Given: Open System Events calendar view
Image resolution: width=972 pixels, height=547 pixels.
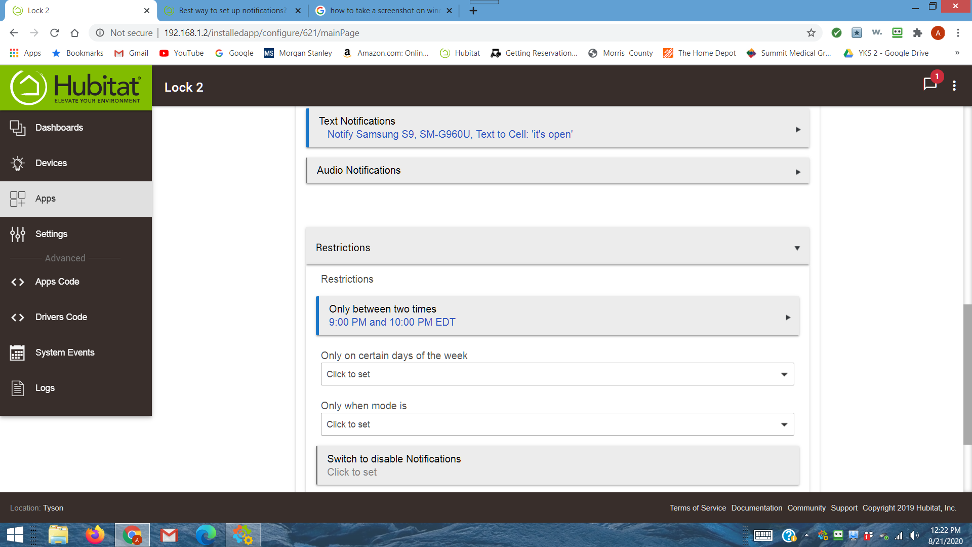Looking at the screenshot, I should coord(65,352).
